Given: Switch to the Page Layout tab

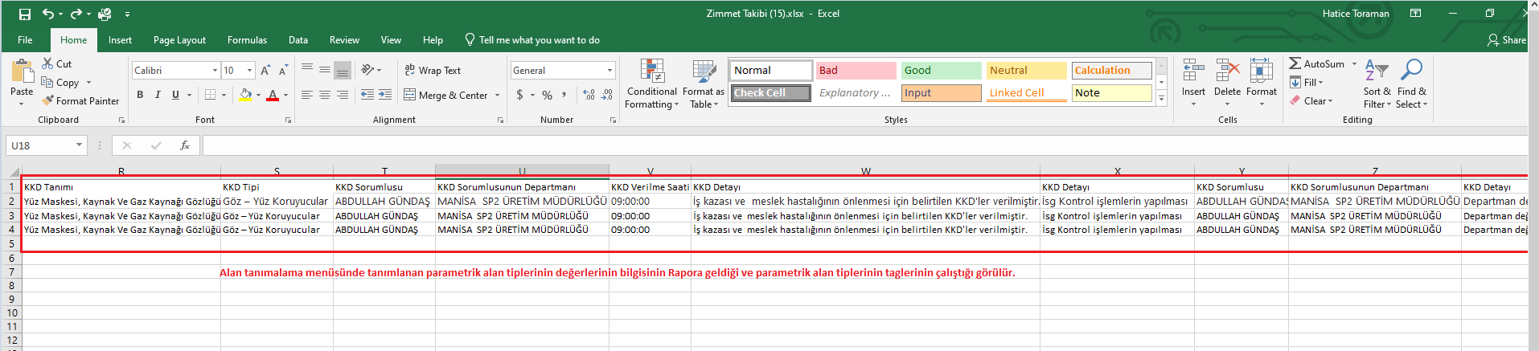Looking at the screenshot, I should [179, 40].
